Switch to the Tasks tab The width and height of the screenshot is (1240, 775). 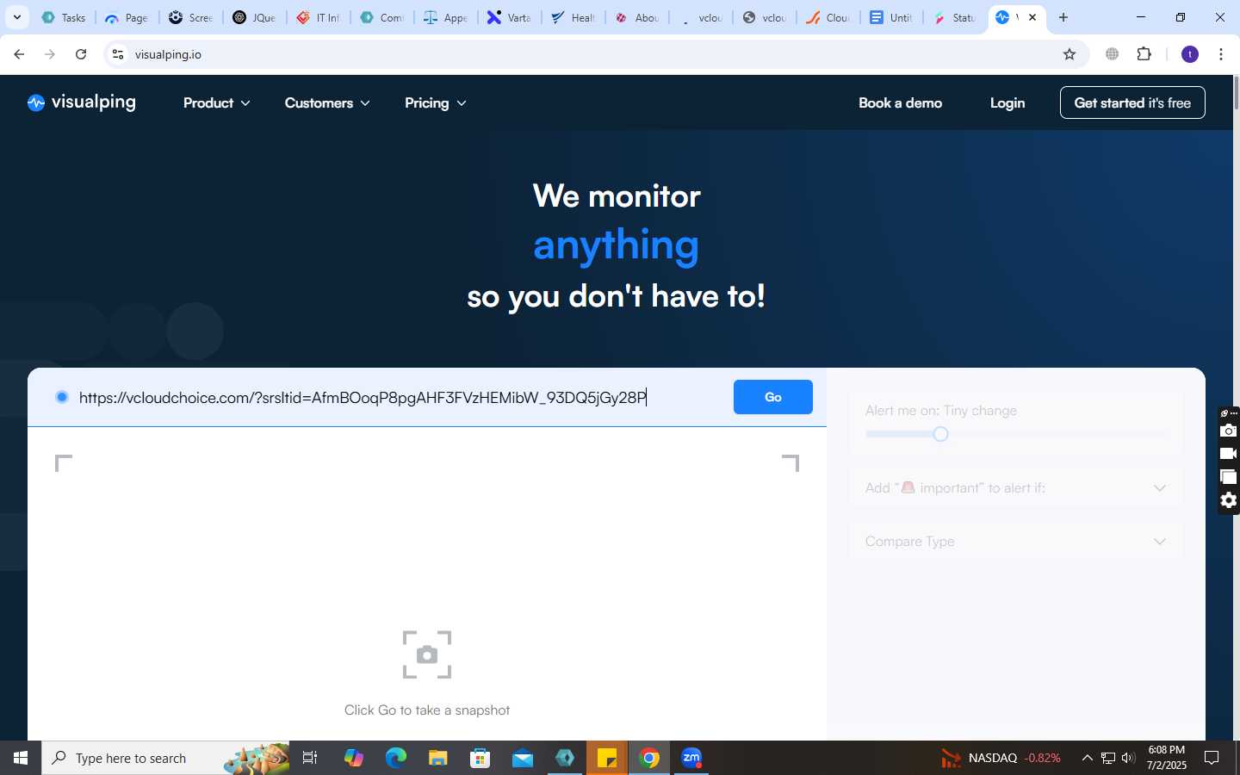[x=65, y=17]
